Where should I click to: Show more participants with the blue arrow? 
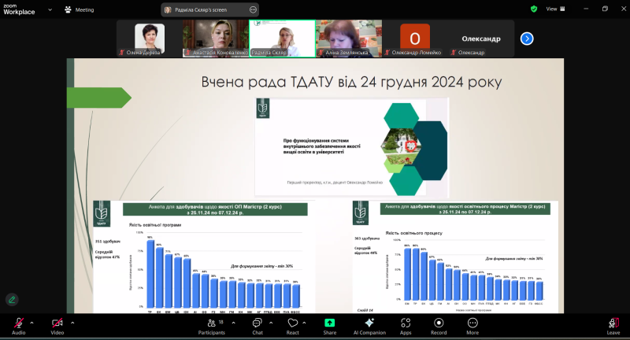click(527, 38)
